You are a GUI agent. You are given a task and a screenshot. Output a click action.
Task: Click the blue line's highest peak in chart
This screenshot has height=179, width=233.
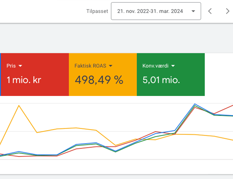pos(195,104)
